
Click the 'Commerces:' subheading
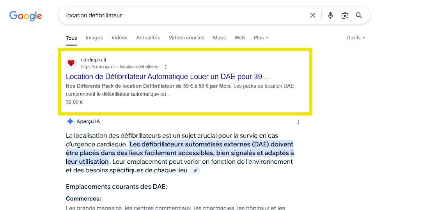83,199
